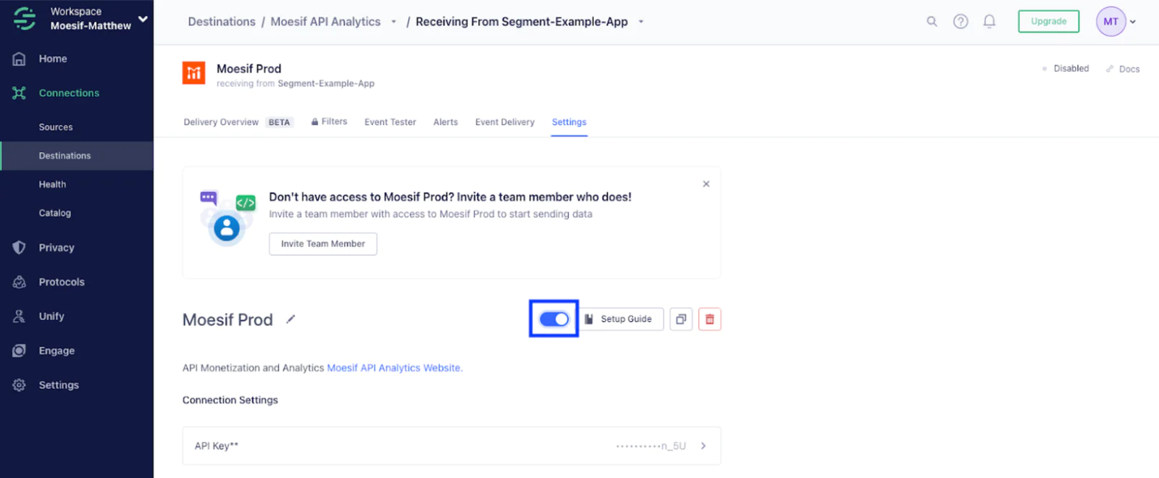The height and width of the screenshot is (478, 1159).
Task: Expand the Workspace Moesif-Matthew dropdown
Action: tap(143, 20)
